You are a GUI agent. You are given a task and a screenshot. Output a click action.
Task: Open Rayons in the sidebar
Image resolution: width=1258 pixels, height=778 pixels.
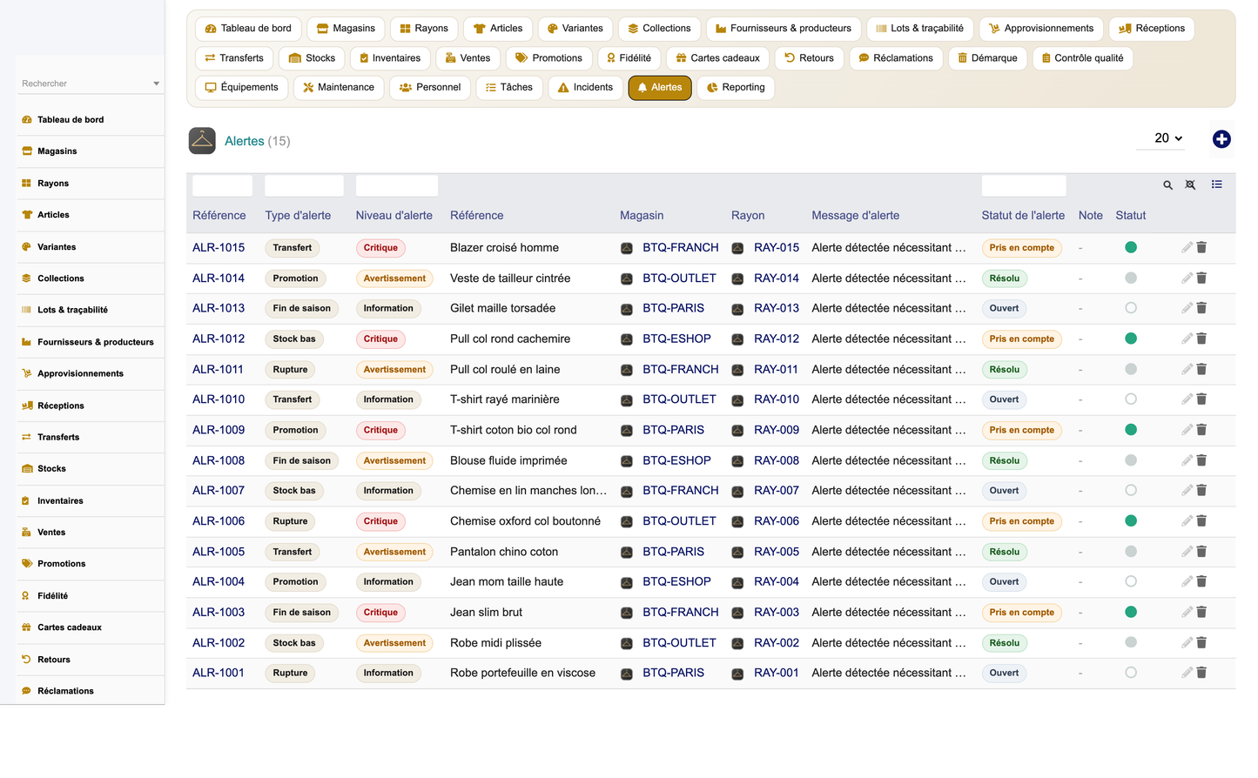53,184
